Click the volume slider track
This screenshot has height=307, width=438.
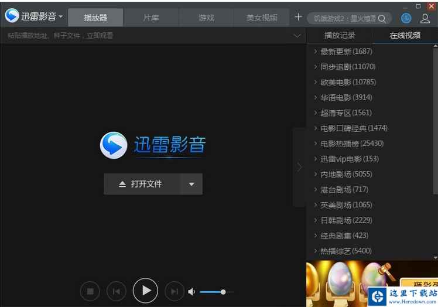click(217, 292)
